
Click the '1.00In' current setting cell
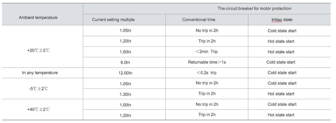125,105
